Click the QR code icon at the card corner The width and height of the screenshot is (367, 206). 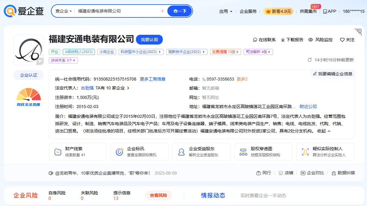click(358, 32)
